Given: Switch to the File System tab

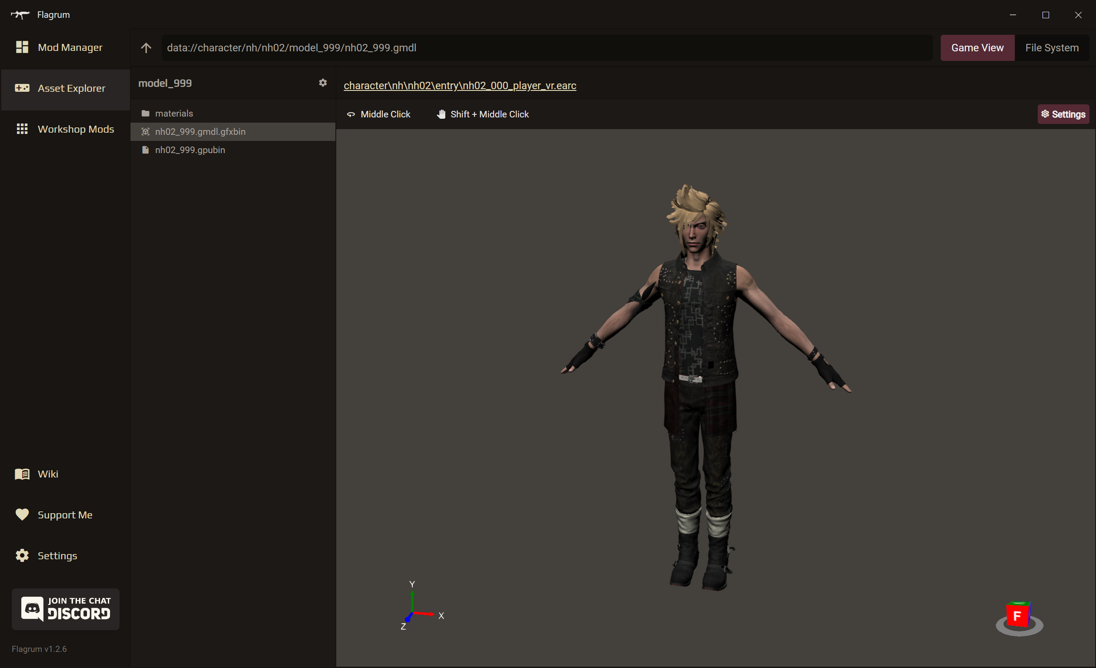Looking at the screenshot, I should coord(1052,47).
